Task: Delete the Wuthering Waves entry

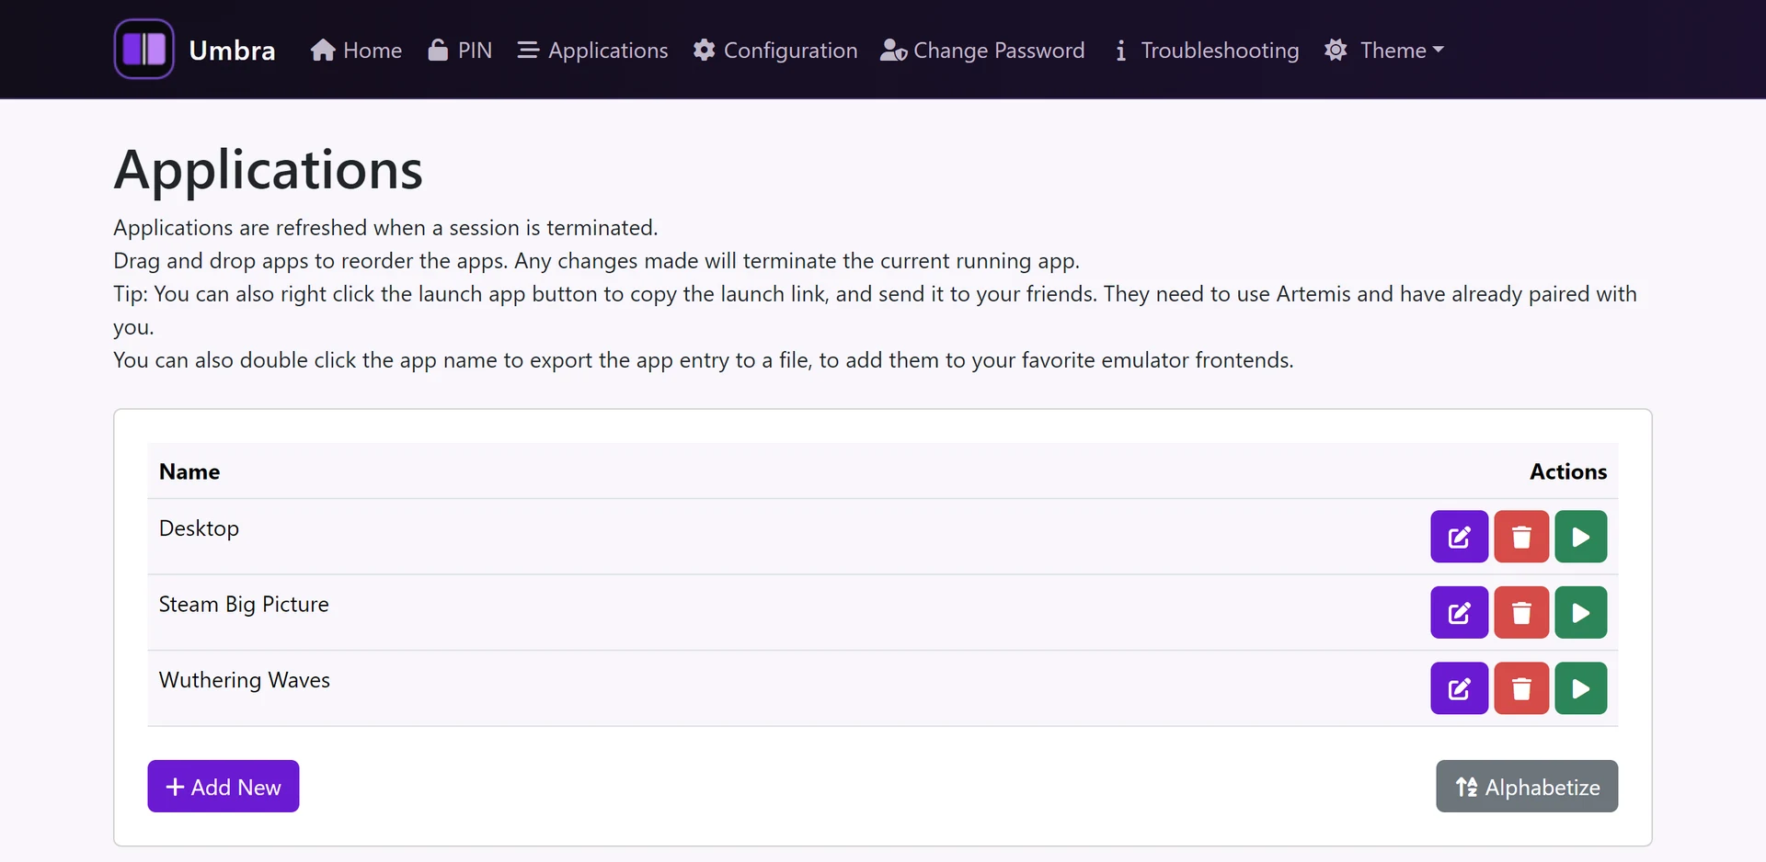Action: 1521,688
